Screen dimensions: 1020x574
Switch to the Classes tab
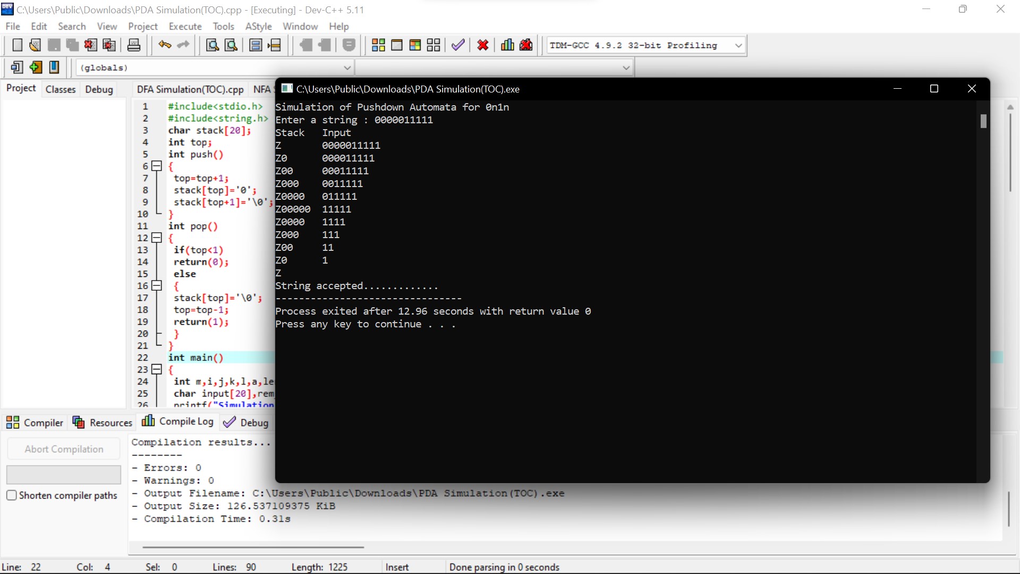(60, 89)
